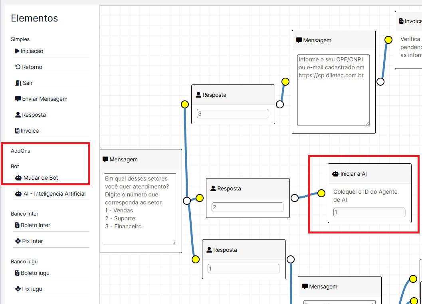
Task: Click the CPF/CNPJ message text area
Action: pyautogui.click(x=333, y=90)
